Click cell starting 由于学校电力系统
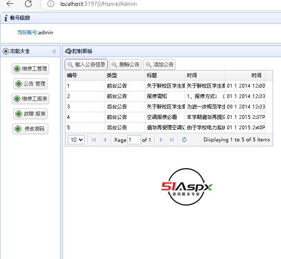 pos(205,128)
